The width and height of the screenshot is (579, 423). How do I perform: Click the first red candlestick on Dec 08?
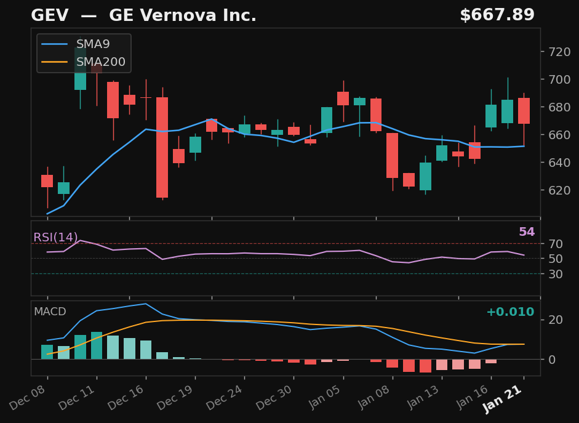tap(47, 181)
